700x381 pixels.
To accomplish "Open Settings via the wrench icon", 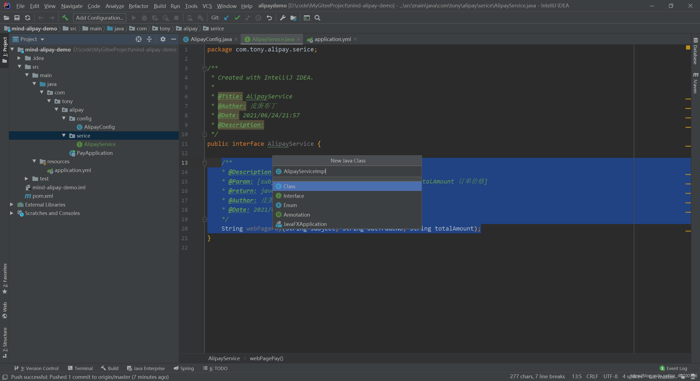I will (283, 18).
